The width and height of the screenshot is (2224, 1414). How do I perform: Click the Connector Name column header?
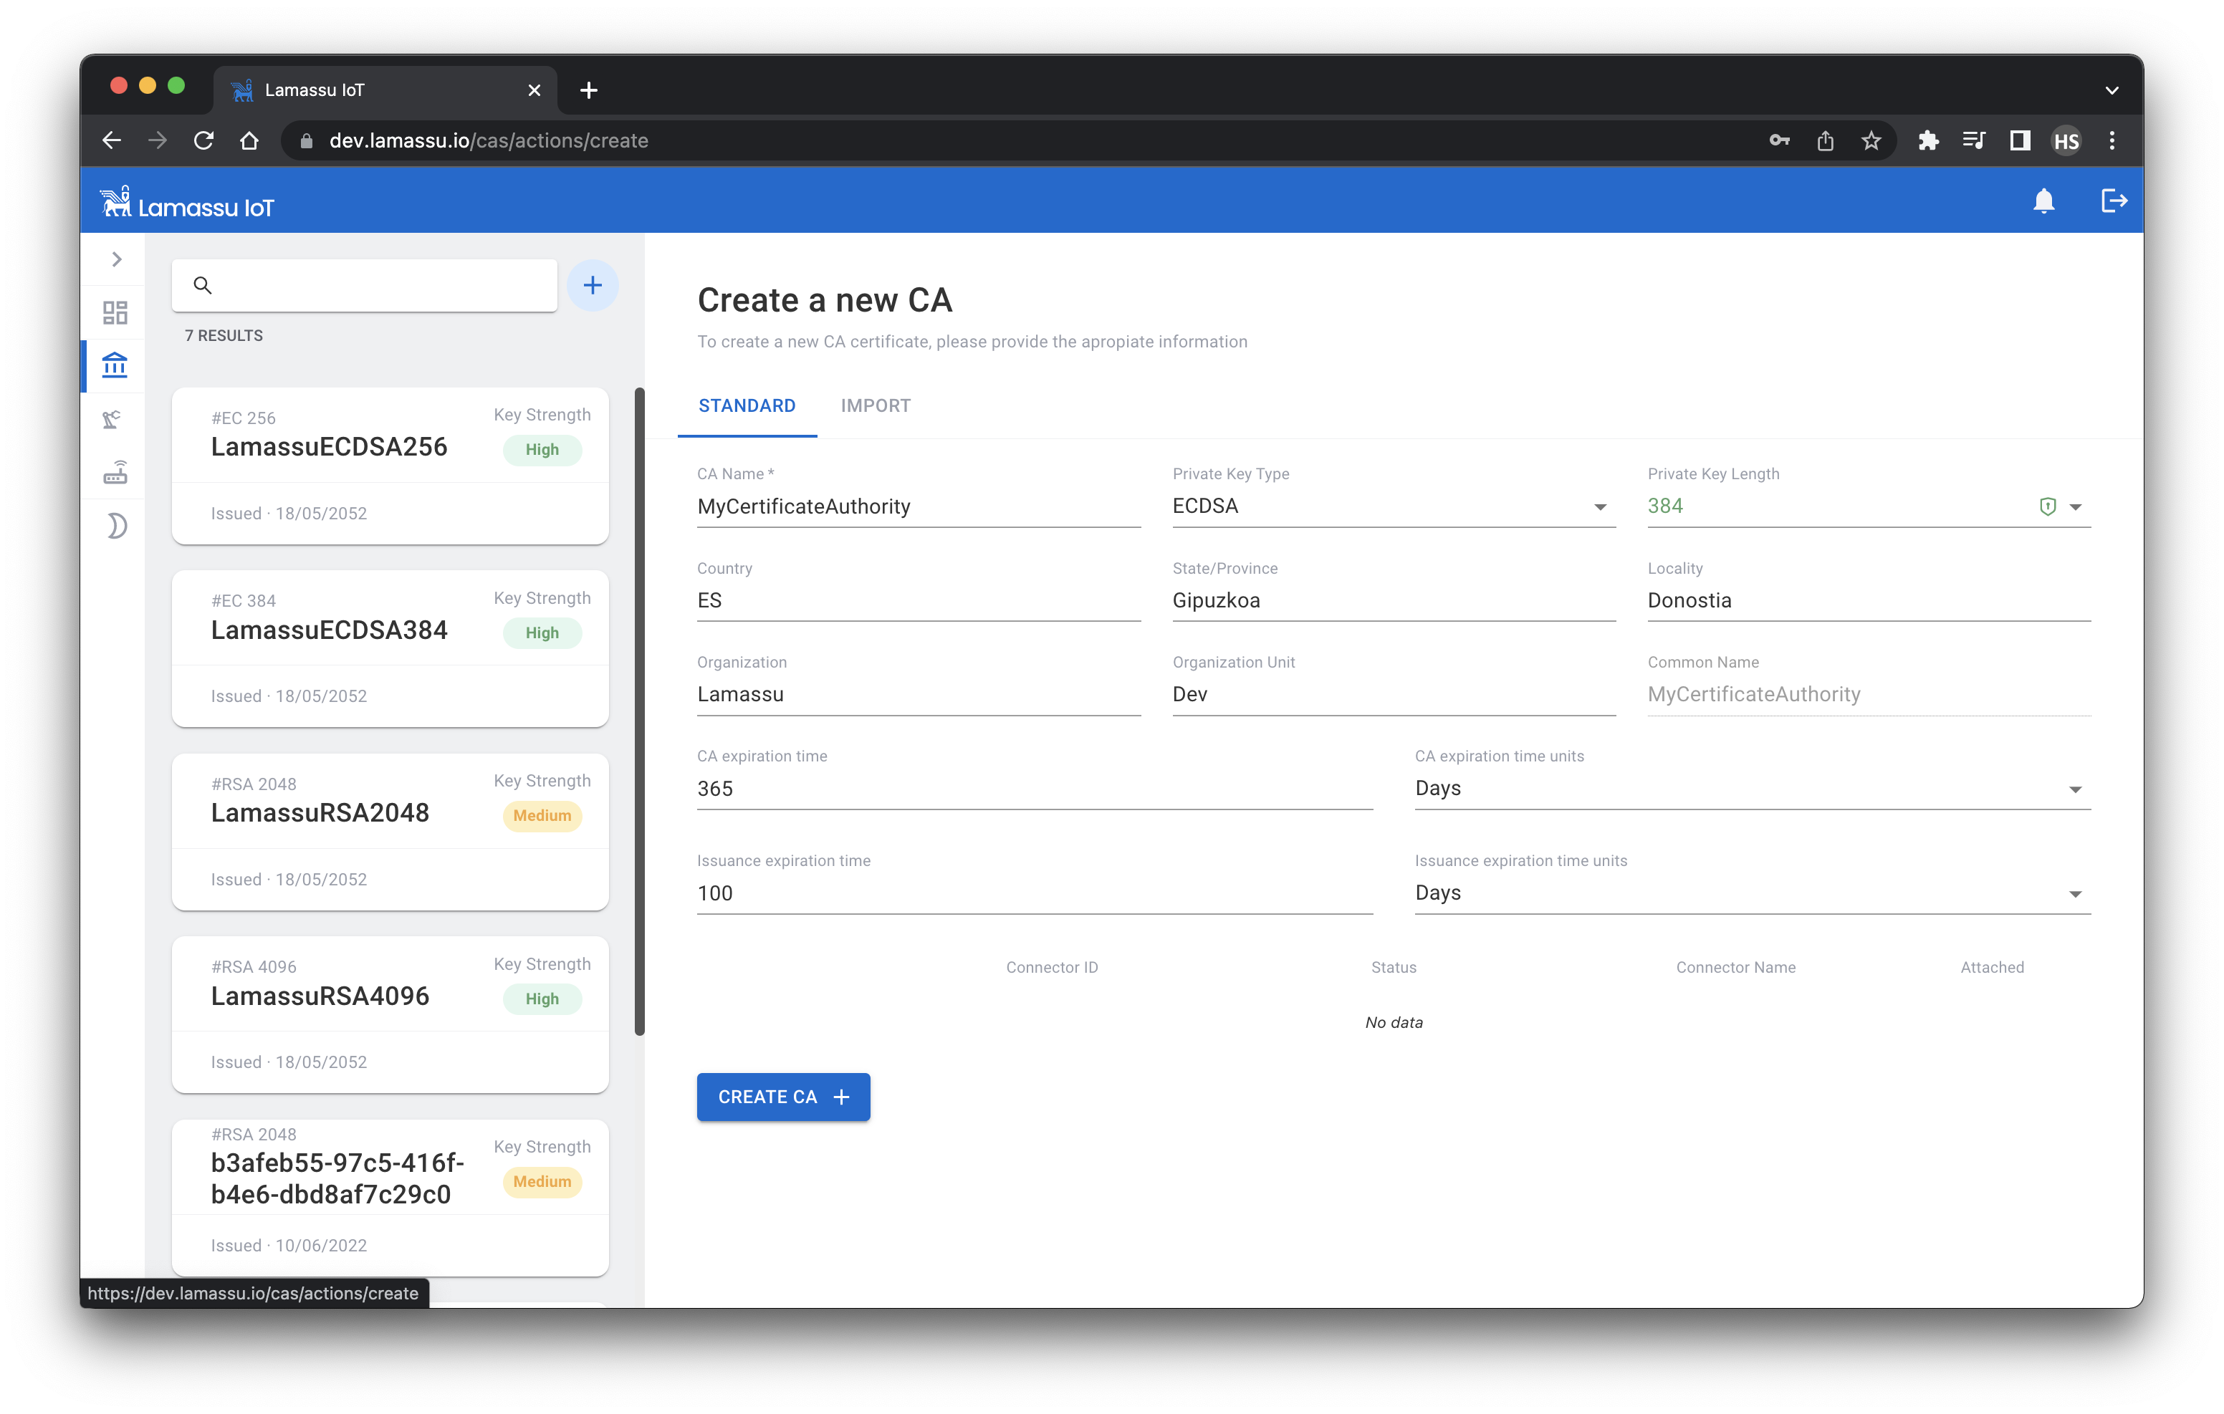(x=1735, y=967)
